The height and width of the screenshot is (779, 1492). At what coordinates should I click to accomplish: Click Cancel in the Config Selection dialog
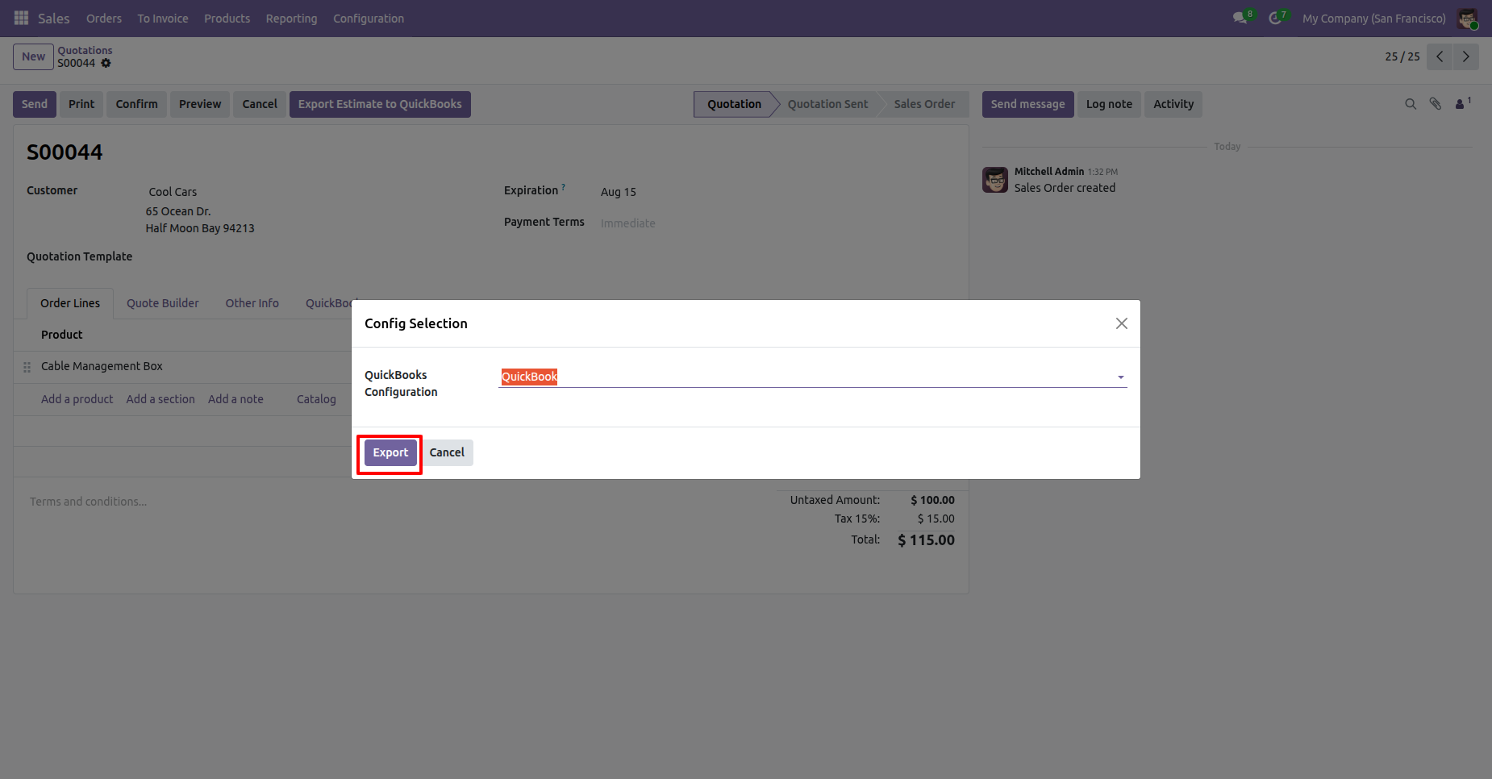[447, 452]
